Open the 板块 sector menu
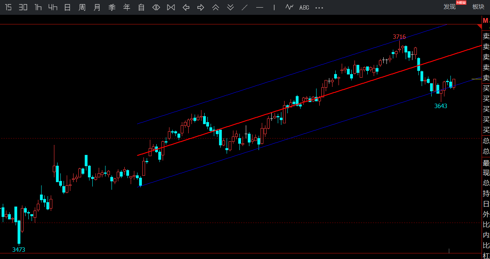The image size is (490, 259). coord(478,7)
